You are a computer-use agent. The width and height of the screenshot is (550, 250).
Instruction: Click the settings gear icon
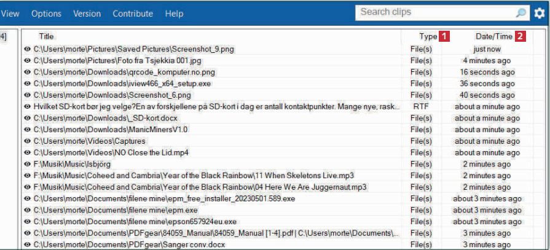[x=540, y=14]
